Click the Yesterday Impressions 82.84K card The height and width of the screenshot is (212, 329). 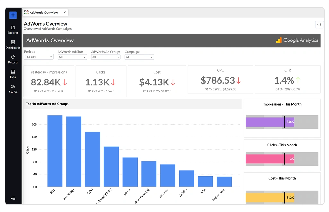point(49,81)
